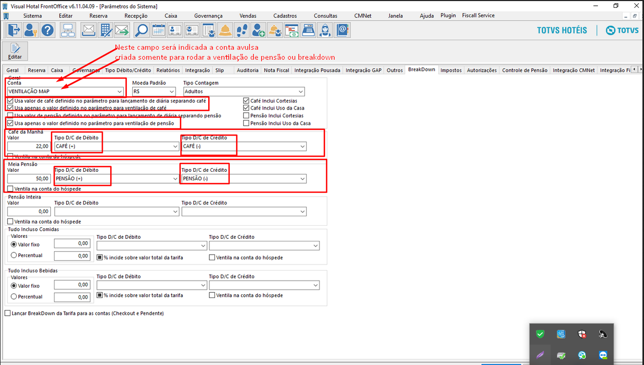
Task: Open the building with pencil icon
Action: click(105, 30)
